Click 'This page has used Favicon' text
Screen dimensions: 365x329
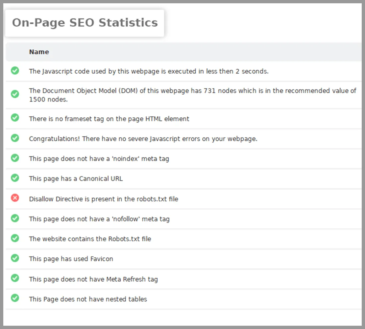pyautogui.click(x=71, y=259)
